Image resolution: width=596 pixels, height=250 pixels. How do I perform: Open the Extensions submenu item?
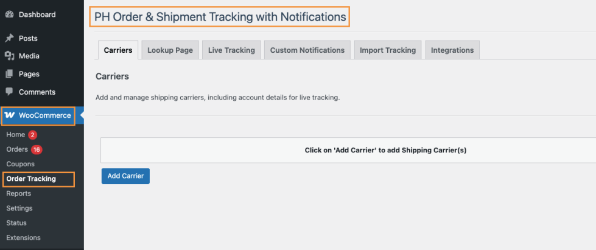(x=23, y=238)
